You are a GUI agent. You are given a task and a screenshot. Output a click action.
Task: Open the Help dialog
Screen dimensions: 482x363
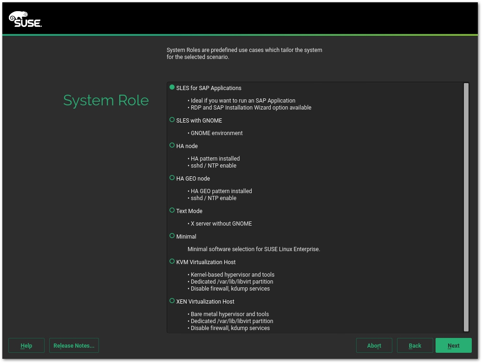tap(26, 346)
